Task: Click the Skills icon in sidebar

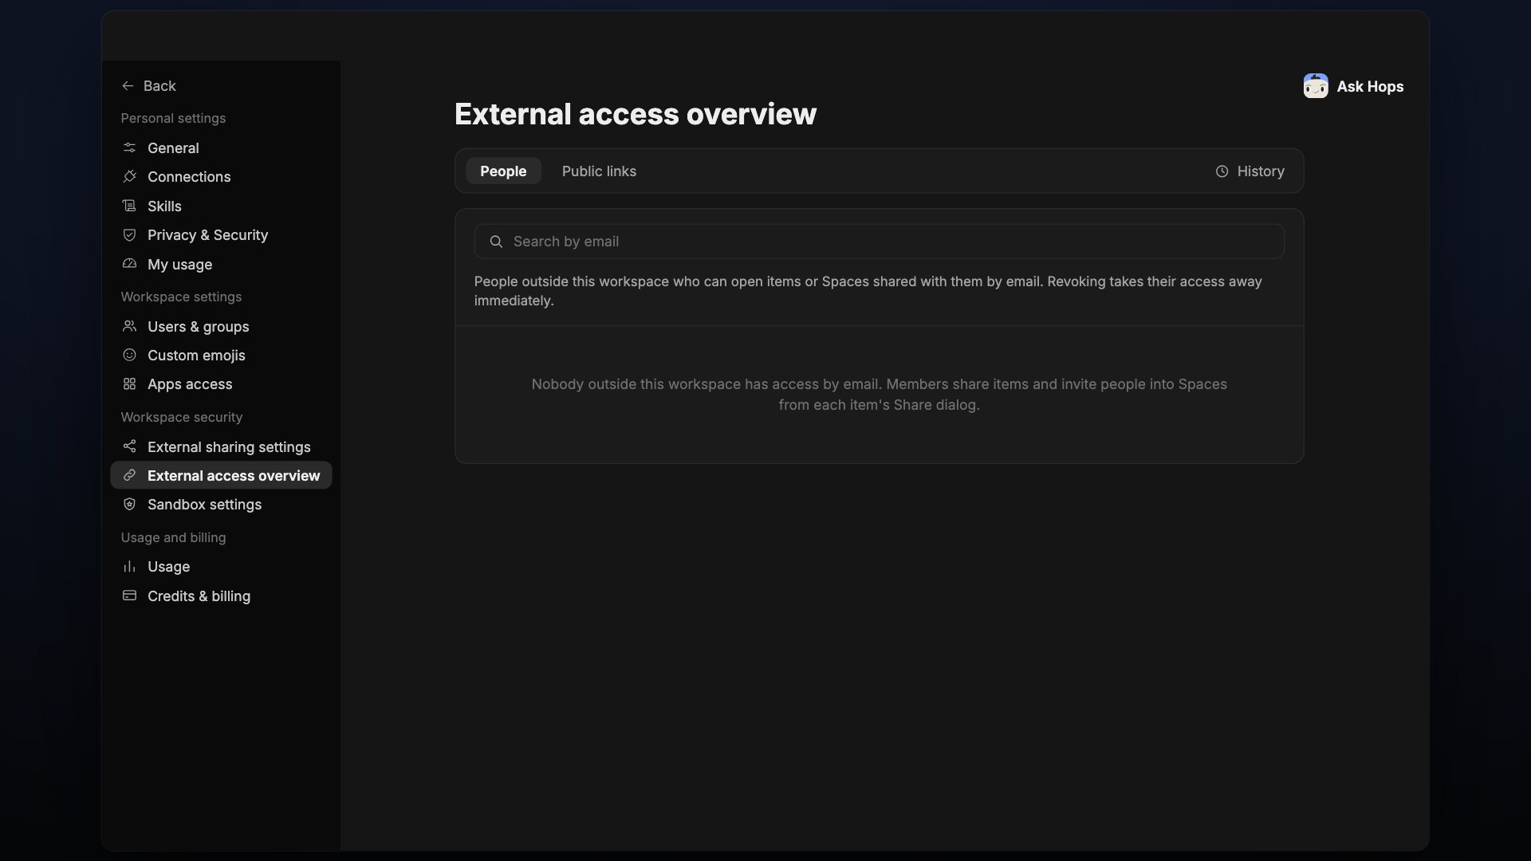Action: [129, 206]
